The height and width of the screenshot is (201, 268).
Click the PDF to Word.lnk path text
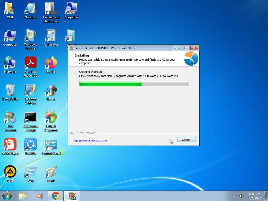(x=129, y=76)
